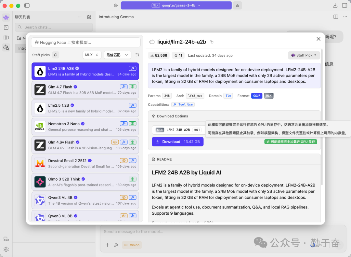Focus the Search chats field
The height and width of the screenshot is (257, 351).
(54, 27)
